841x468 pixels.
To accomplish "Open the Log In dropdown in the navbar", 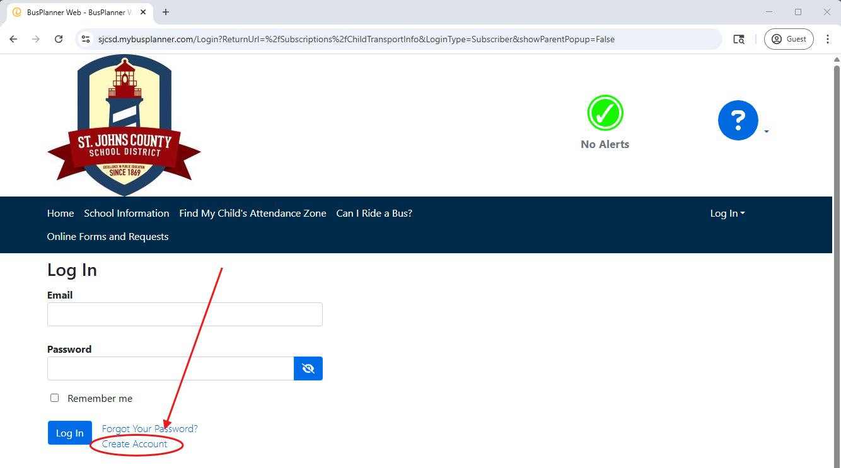I will coord(728,214).
